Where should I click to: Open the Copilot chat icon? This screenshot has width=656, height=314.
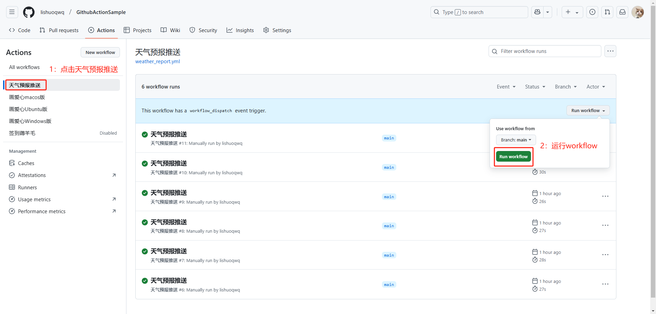coord(537,12)
